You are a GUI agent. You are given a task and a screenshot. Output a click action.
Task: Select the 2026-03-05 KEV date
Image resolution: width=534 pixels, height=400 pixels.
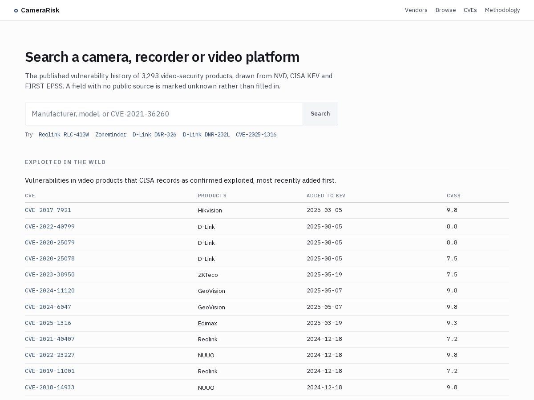[x=324, y=210]
